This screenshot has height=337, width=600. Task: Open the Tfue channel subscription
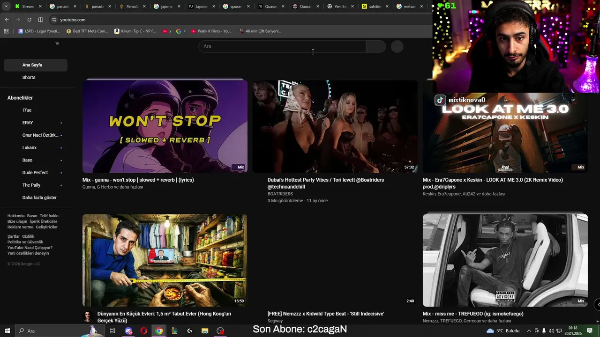[x=36, y=110]
